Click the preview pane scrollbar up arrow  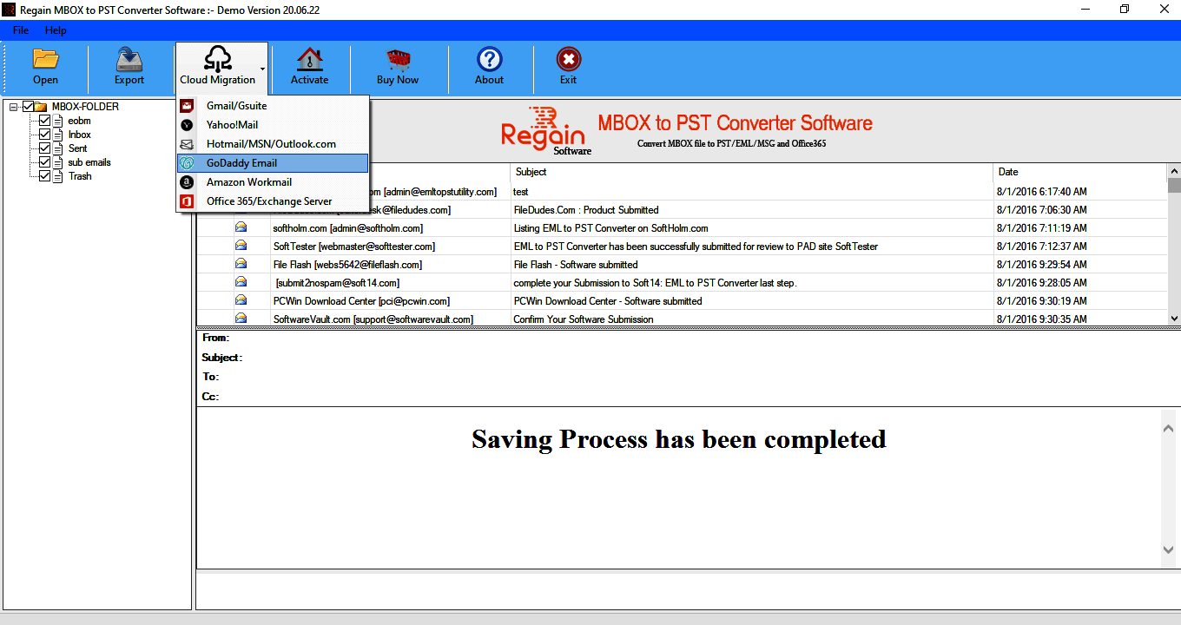click(1168, 426)
